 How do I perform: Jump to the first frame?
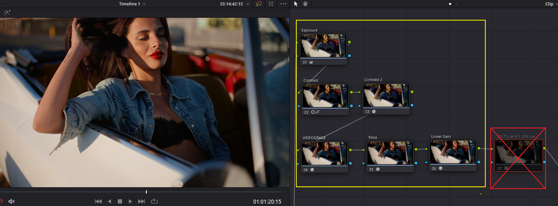pos(99,201)
